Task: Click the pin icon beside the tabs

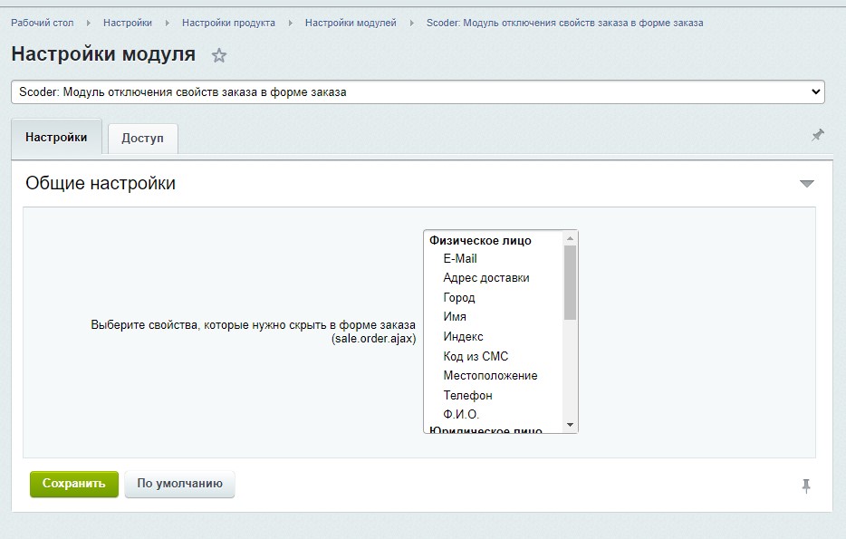Action: coord(818,135)
